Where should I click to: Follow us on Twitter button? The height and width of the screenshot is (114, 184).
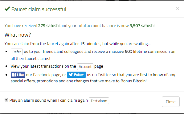coord(76,75)
